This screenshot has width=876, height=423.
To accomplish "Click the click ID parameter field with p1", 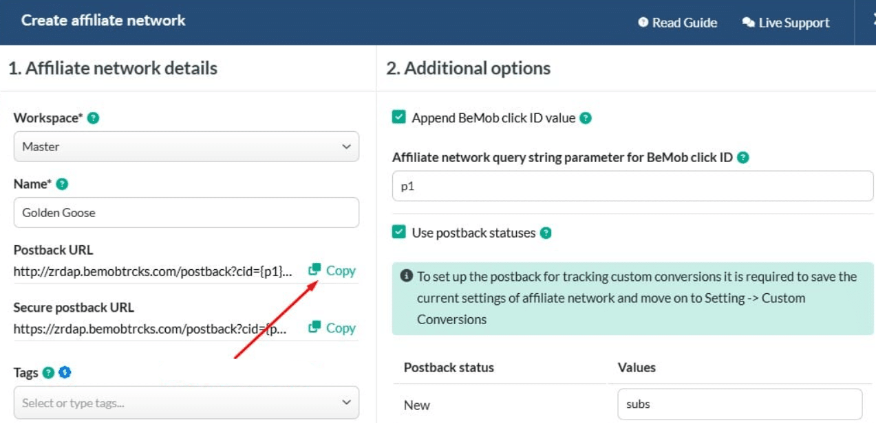I will [x=632, y=186].
